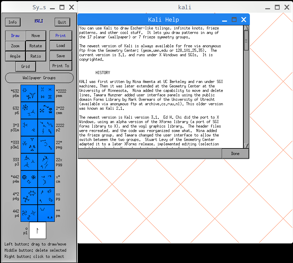
Task: Select the white p1 group tile
Action: 38,230
